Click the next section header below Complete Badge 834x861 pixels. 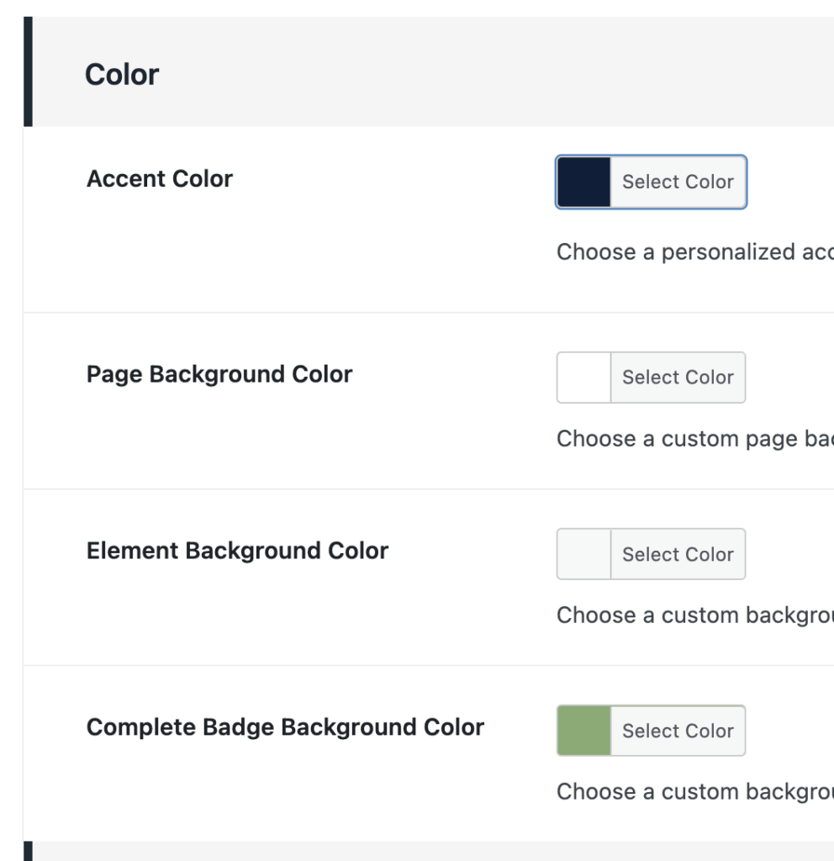(420, 851)
